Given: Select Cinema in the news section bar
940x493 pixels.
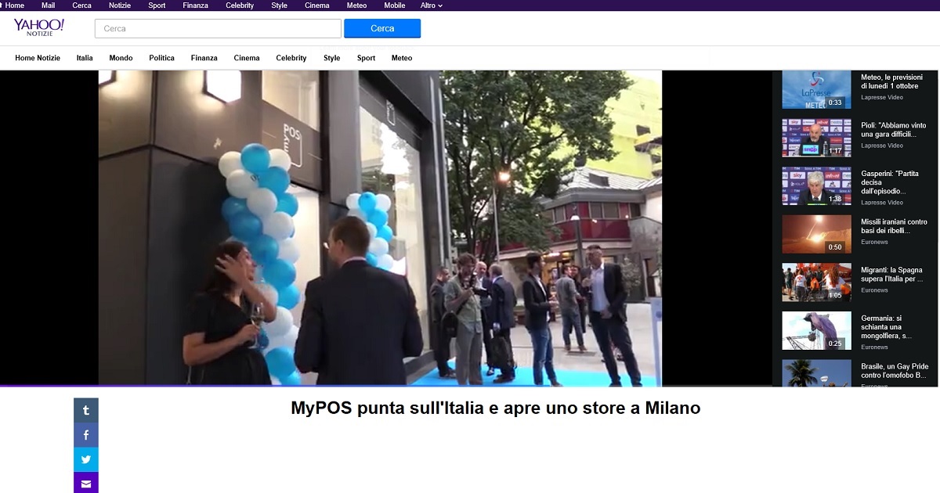Looking at the screenshot, I should tap(247, 58).
